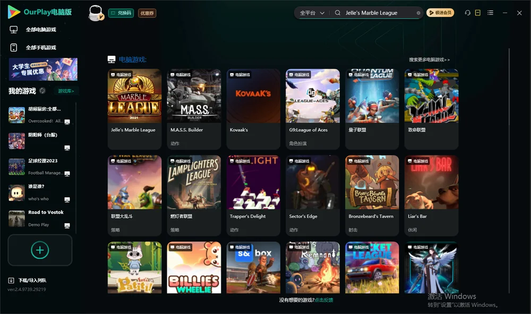Open Jelle's Marble League game cover

[134, 96]
